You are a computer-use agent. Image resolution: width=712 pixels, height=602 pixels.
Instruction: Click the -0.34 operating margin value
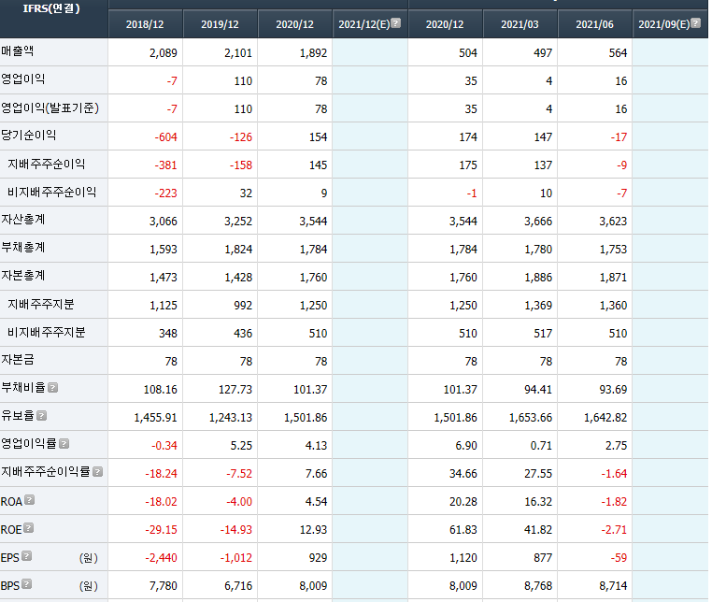(164, 446)
